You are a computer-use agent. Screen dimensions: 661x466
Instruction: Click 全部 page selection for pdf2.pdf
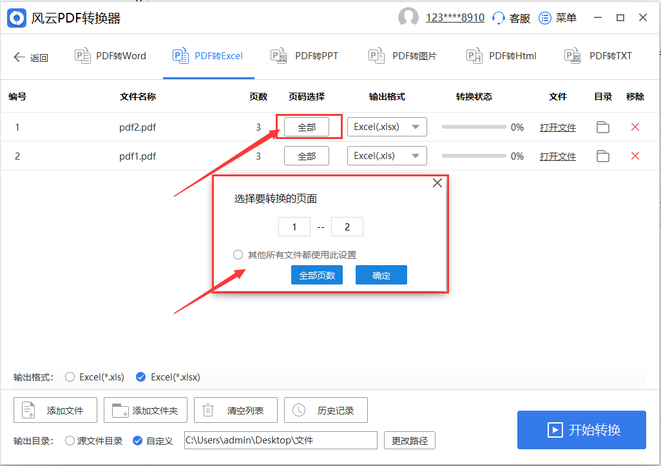click(x=307, y=127)
